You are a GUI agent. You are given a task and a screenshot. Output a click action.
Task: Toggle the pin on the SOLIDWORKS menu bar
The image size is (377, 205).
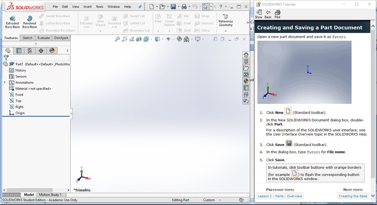point(140,7)
